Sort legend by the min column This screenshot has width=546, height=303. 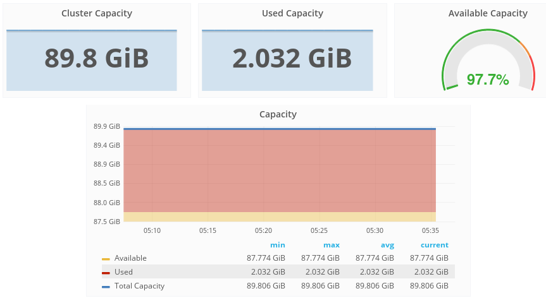pos(277,245)
